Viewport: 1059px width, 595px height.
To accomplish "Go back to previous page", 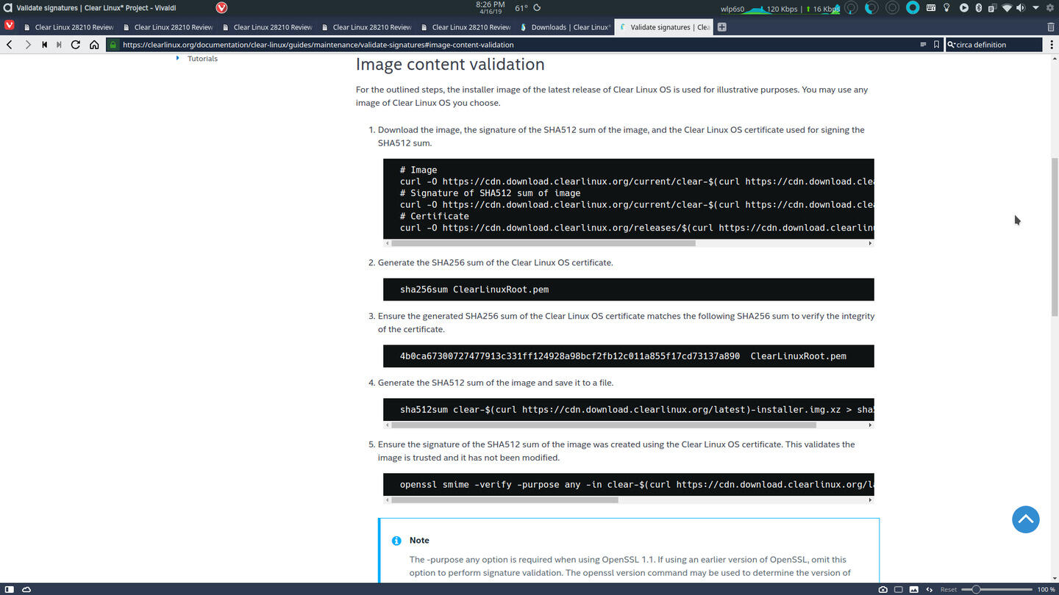I will [x=10, y=45].
